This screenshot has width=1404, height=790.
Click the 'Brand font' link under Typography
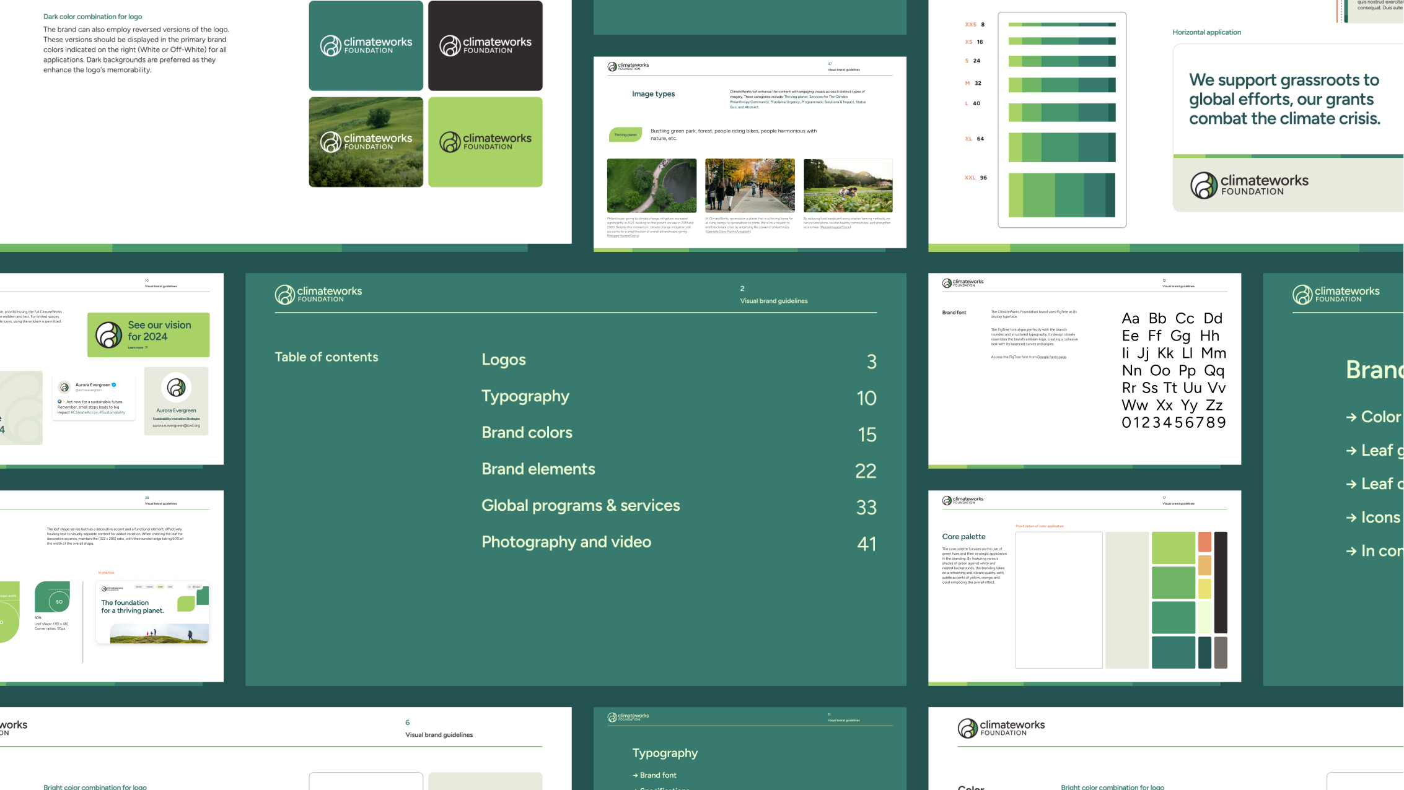(x=657, y=775)
